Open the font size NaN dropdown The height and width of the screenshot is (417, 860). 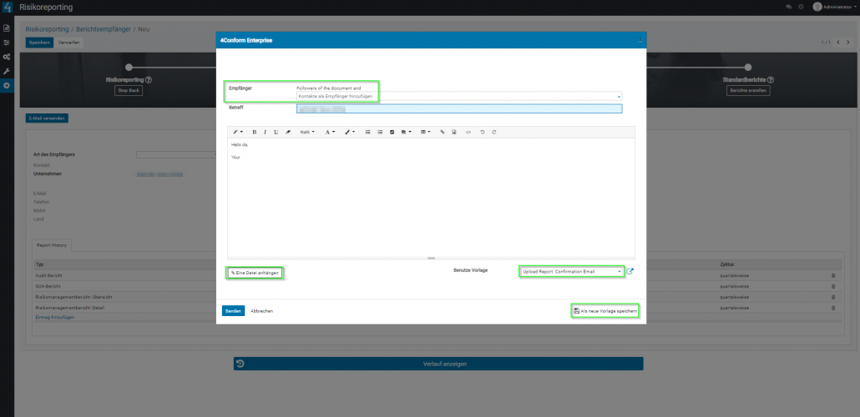pyautogui.click(x=307, y=132)
